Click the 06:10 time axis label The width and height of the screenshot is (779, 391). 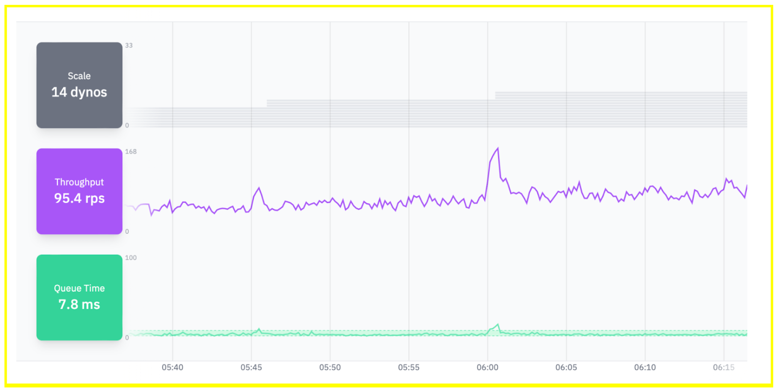coord(645,367)
